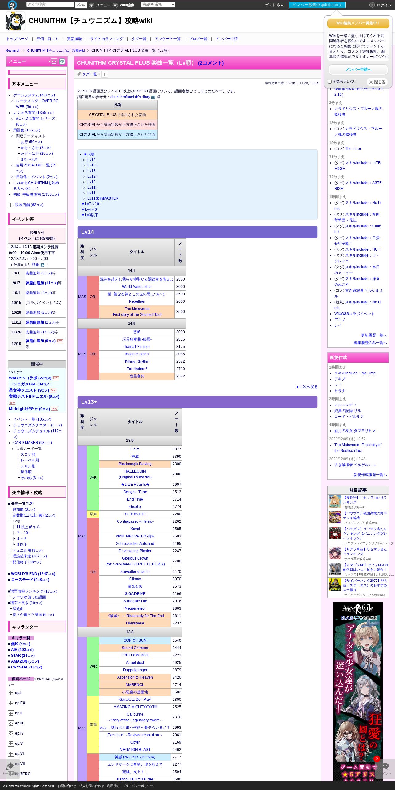Open the アンケート一覧 nav item
395x790 pixels.
[x=168, y=39]
